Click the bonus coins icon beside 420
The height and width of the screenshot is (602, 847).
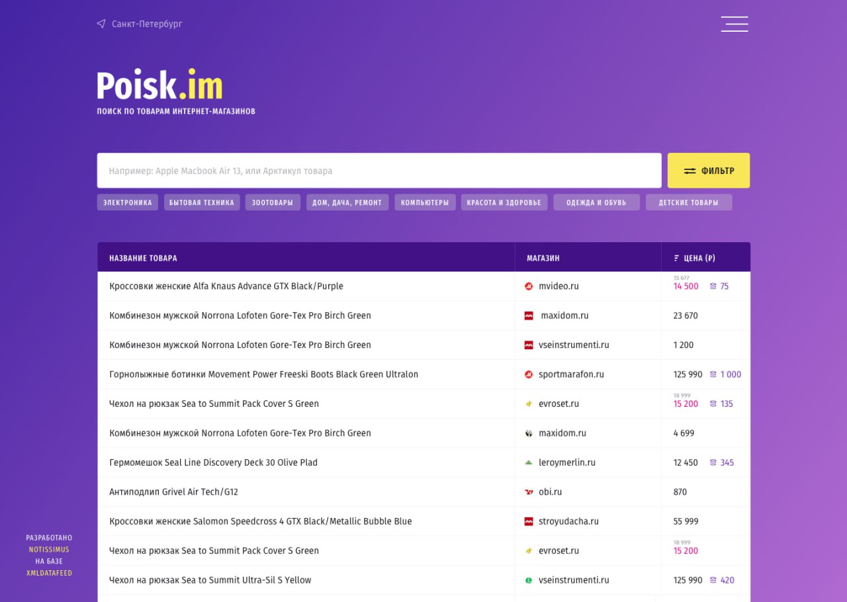click(x=713, y=580)
